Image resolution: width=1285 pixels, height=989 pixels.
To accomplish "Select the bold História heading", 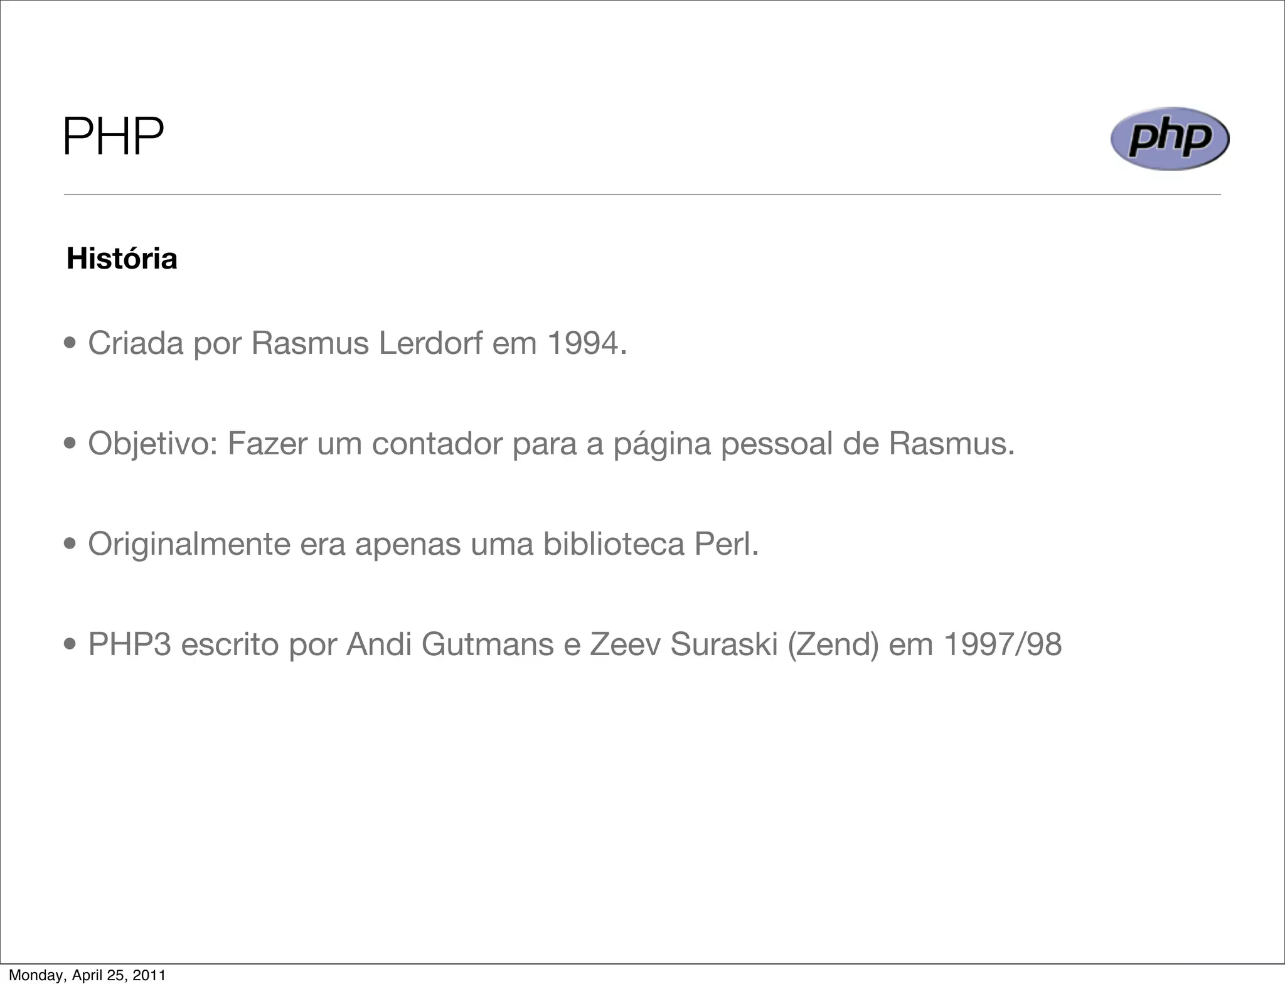I will point(122,259).
